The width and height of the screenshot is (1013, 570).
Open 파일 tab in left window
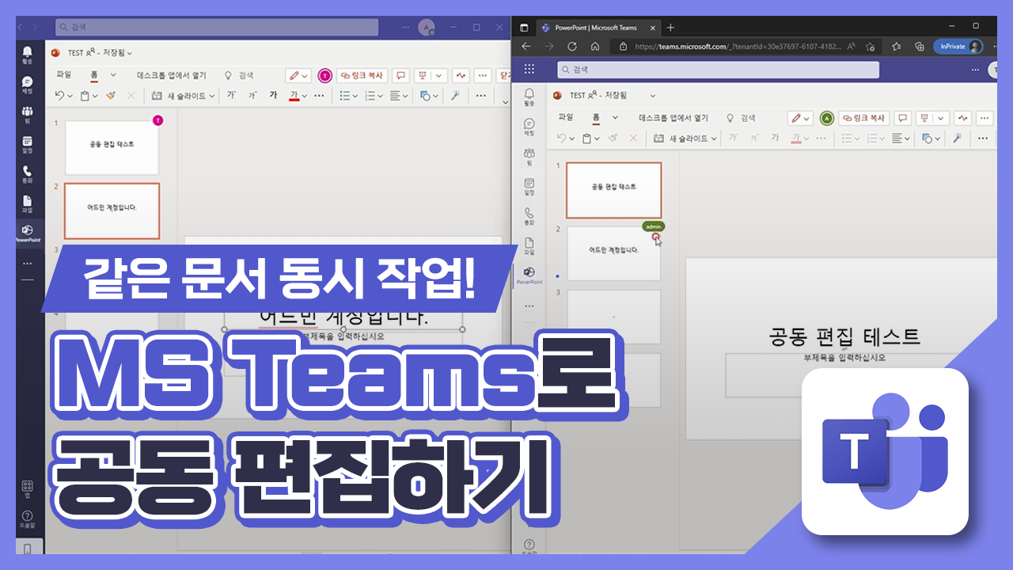tap(64, 75)
